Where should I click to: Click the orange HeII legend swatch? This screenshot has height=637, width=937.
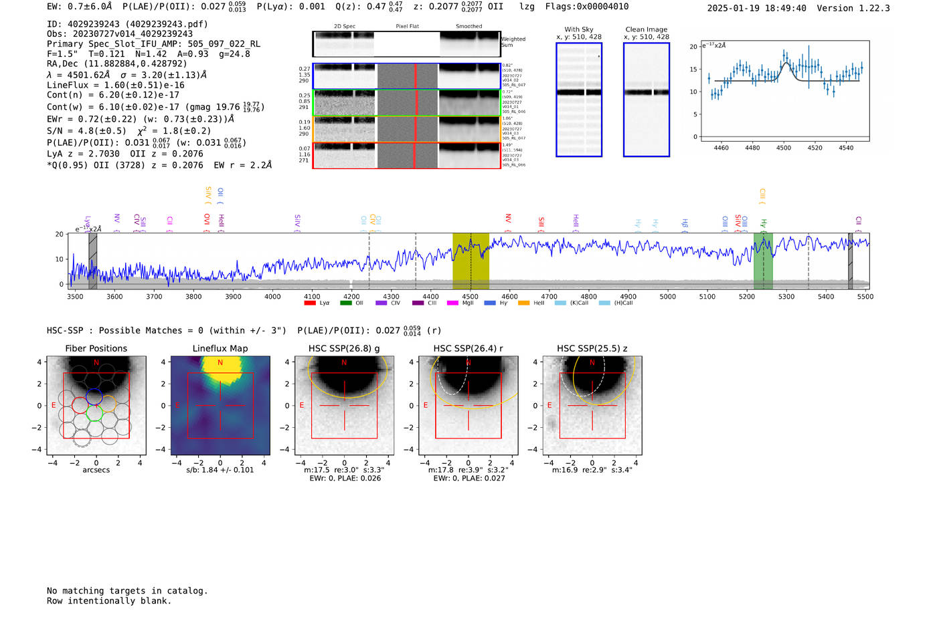523,303
